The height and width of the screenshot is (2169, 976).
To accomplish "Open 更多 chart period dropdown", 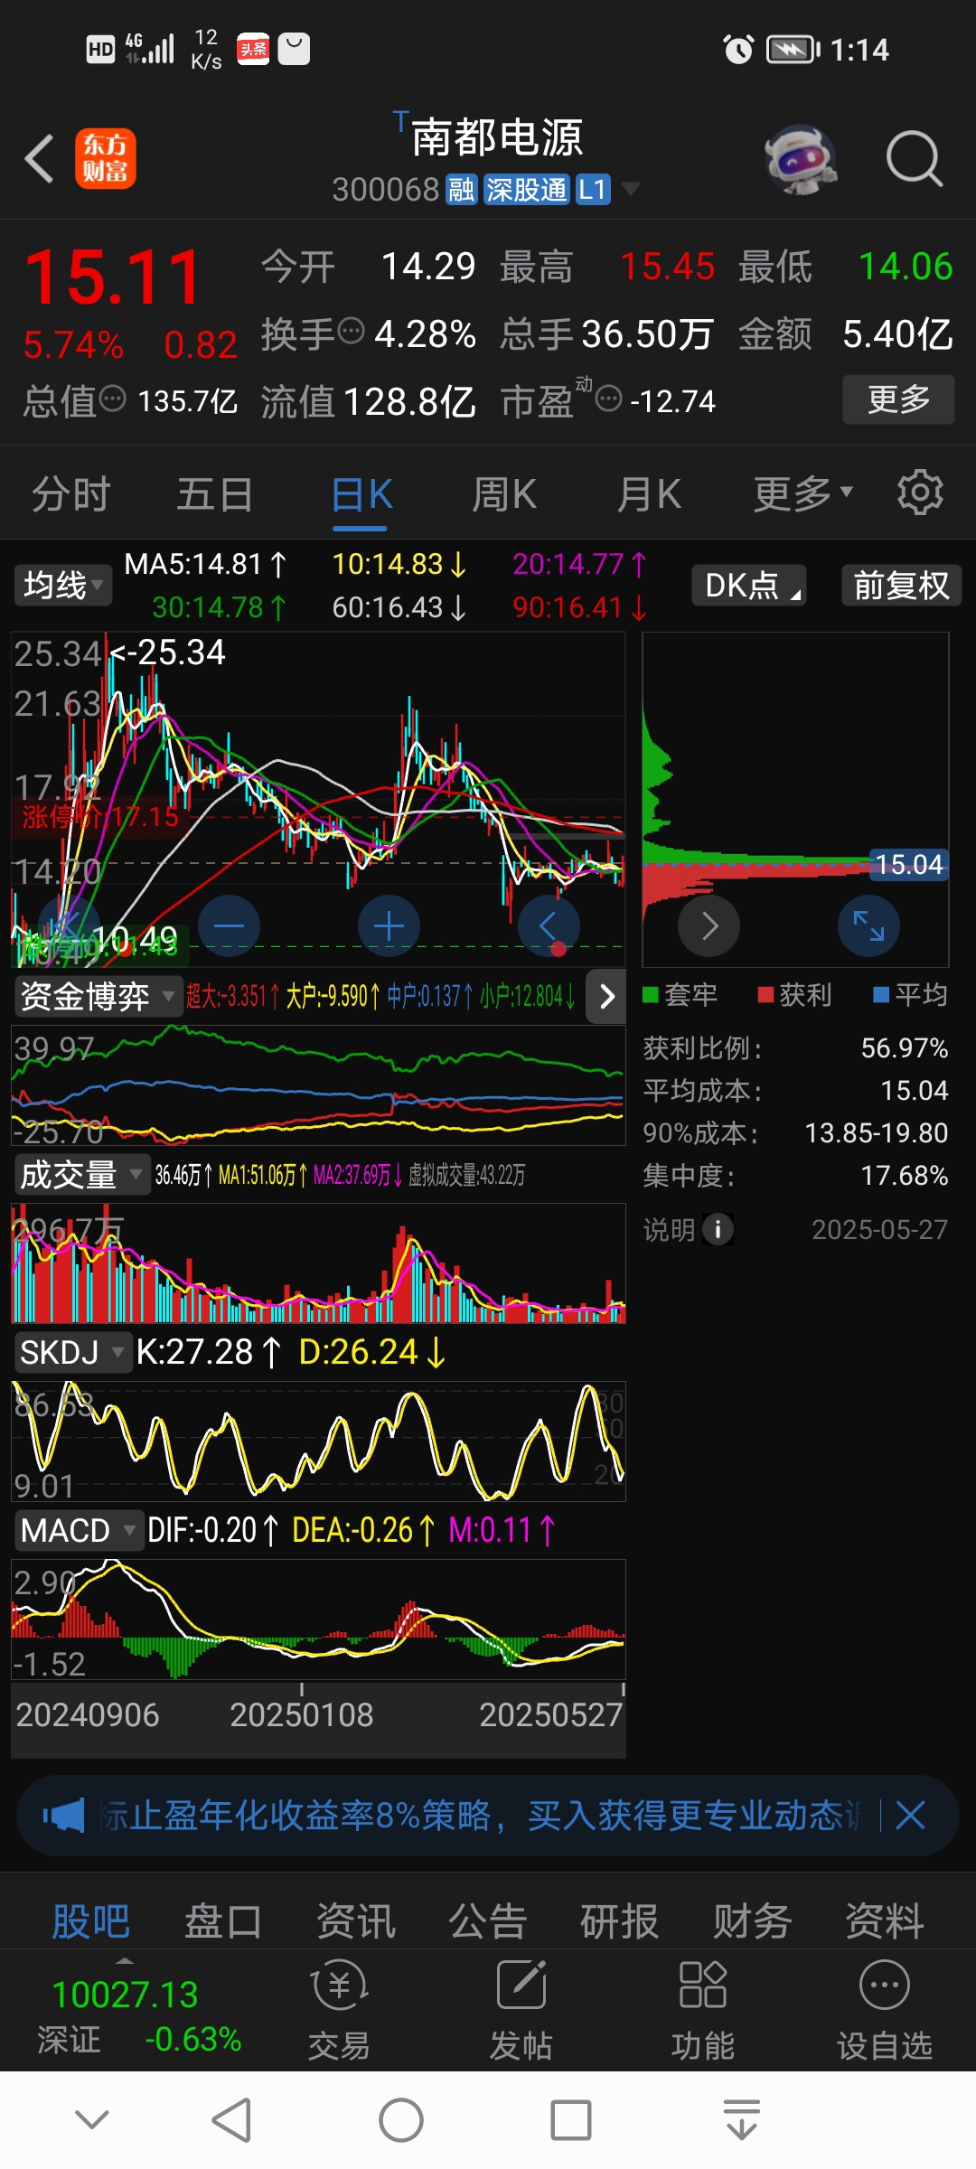I will coord(802,494).
